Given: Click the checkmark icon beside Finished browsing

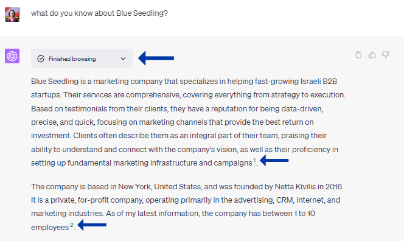Looking at the screenshot, I should click(41, 59).
